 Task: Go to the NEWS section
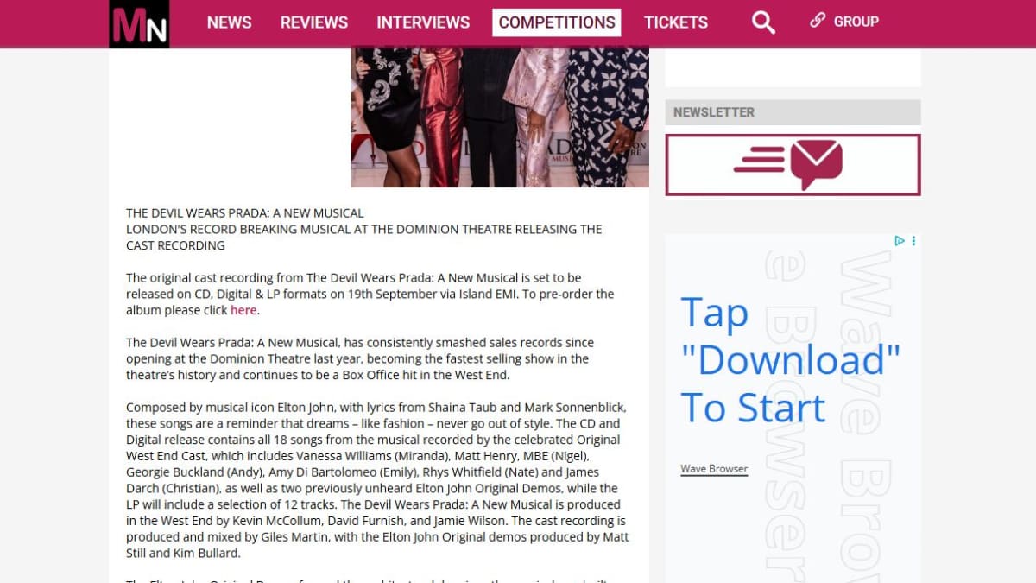[x=229, y=22]
